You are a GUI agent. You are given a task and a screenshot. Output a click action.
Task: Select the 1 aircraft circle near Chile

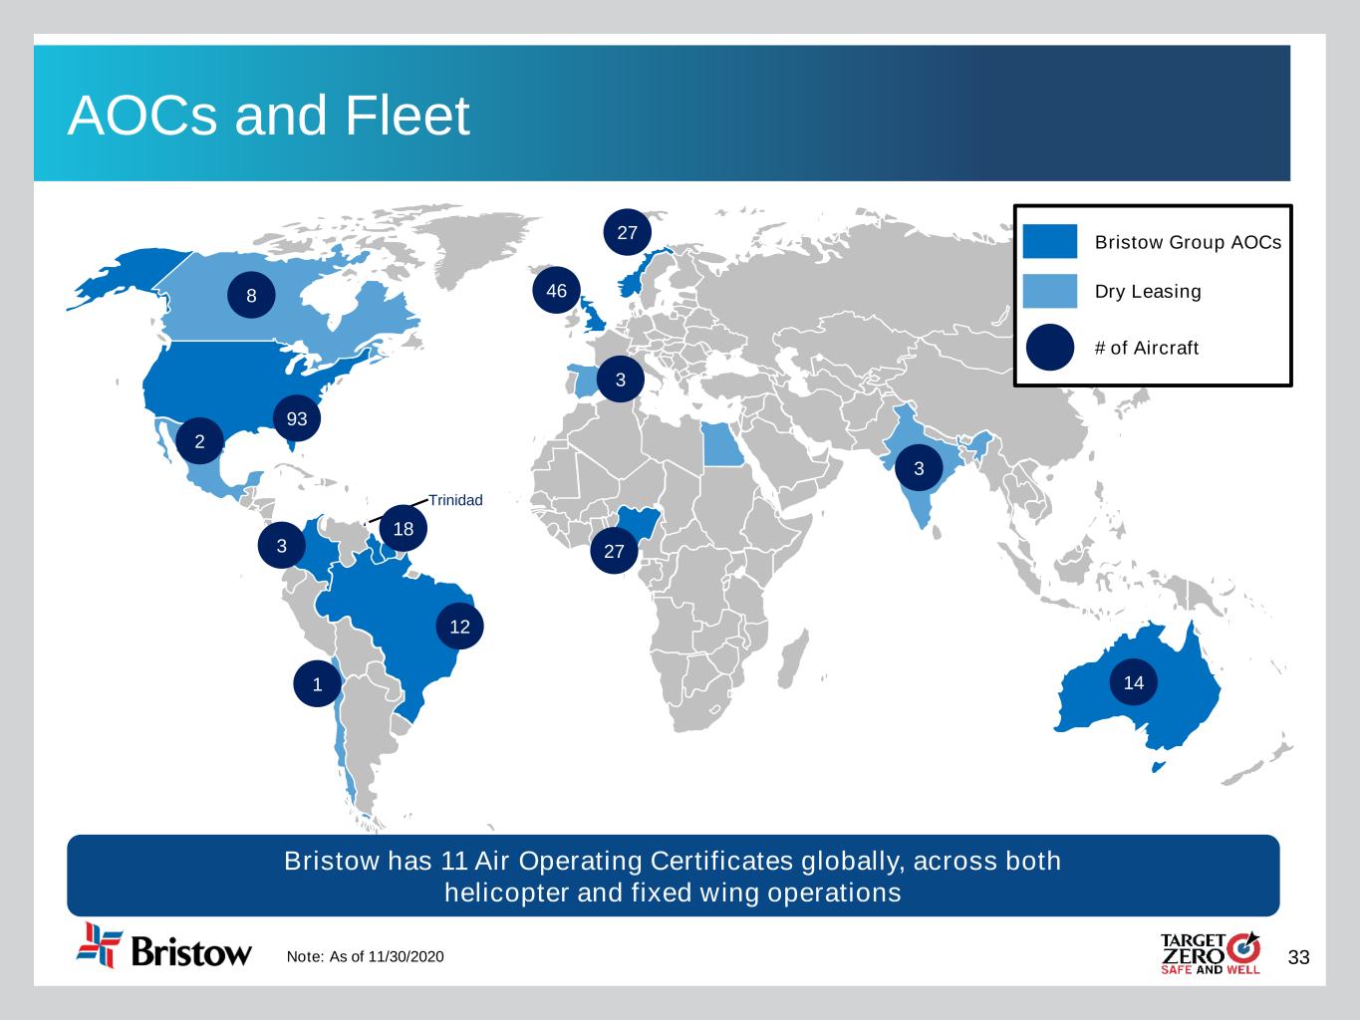click(x=317, y=684)
